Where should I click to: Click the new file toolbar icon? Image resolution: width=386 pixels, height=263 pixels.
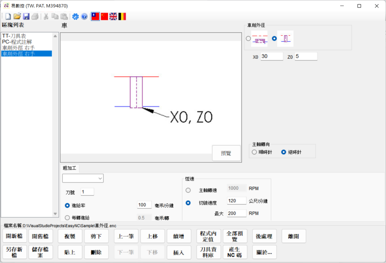[x=8, y=16]
